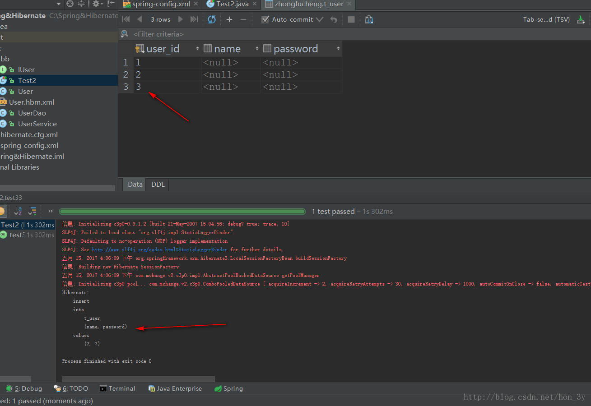
Task: Click the sort arrows on name column
Action: (x=257, y=49)
